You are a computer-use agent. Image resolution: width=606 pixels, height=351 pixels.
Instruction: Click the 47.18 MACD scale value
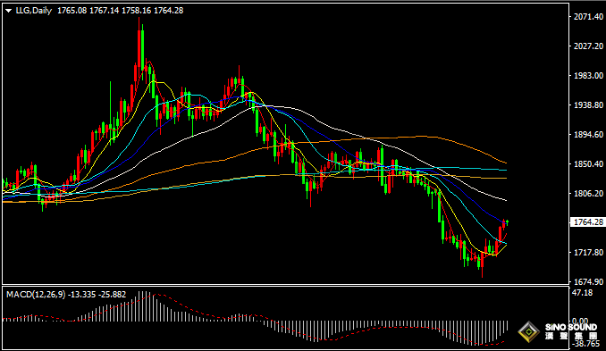pyautogui.click(x=582, y=293)
